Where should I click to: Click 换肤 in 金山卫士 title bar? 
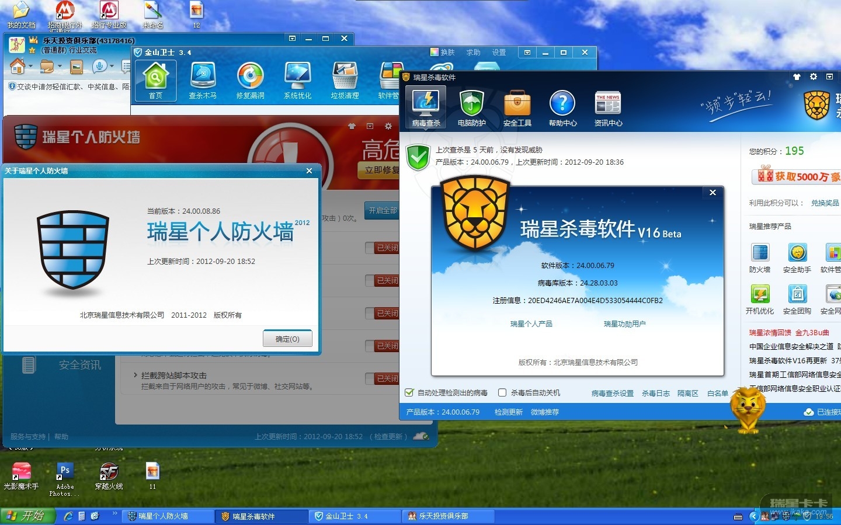(x=443, y=52)
